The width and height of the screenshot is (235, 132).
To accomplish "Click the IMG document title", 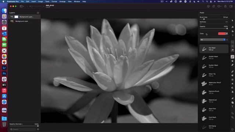I will (x=50, y=5).
